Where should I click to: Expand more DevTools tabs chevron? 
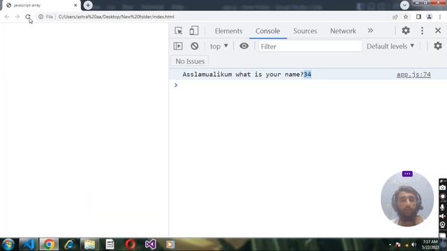click(x=370, y=31)
